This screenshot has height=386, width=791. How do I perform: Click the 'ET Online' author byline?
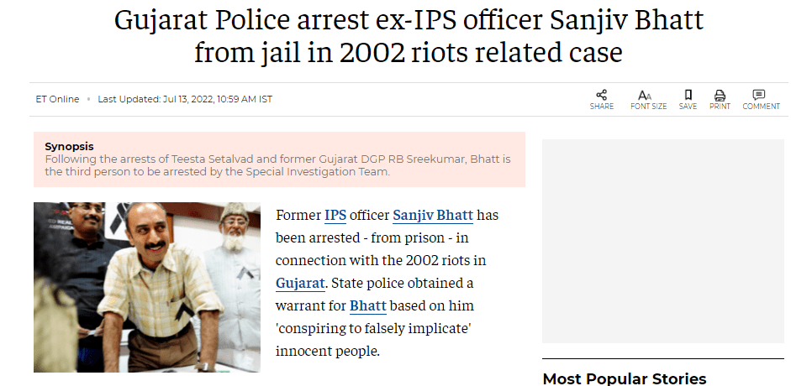tap(57, 99)
